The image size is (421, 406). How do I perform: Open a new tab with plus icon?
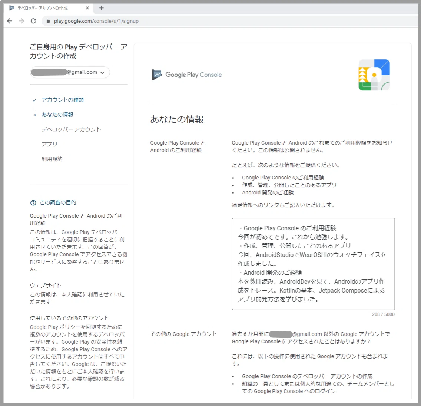pos(101,8)
